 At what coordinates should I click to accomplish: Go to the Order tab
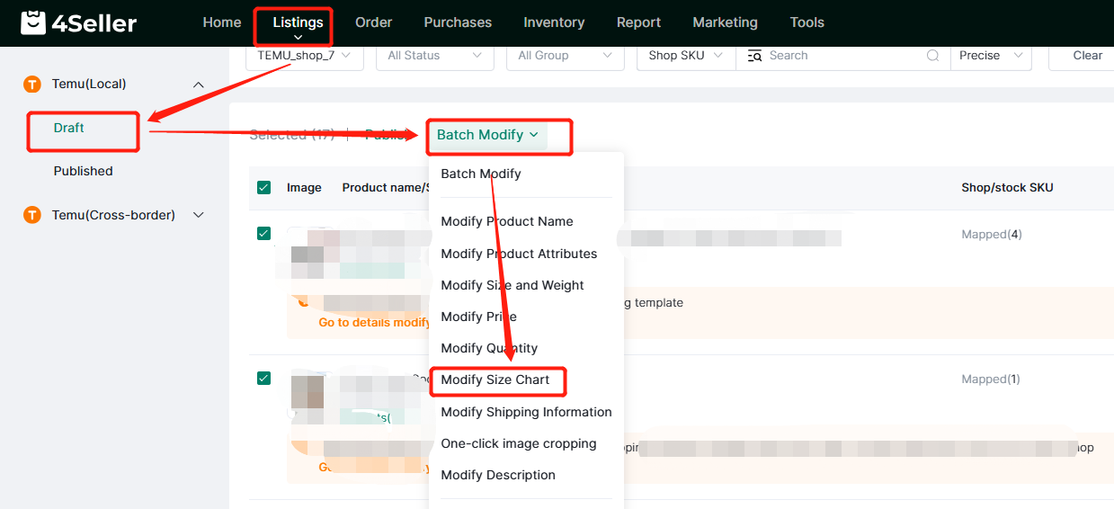click(374, 22)
